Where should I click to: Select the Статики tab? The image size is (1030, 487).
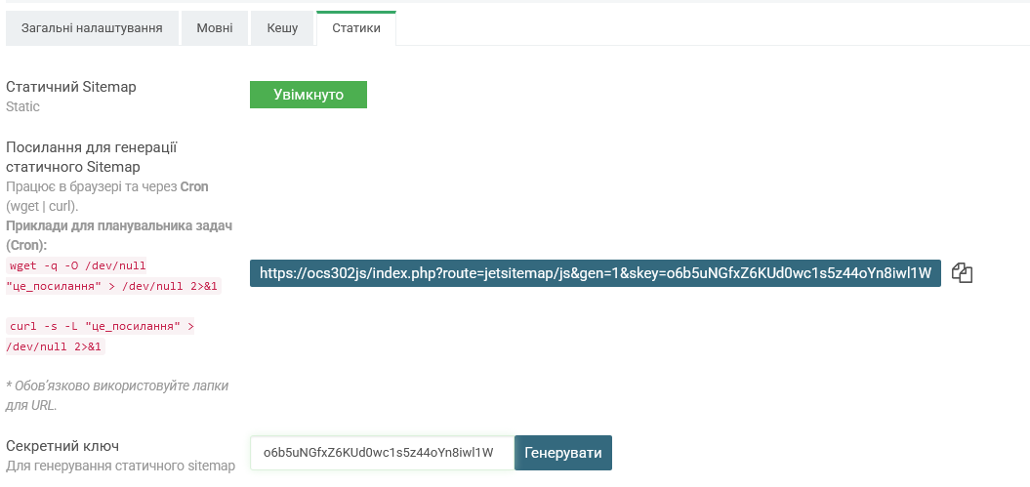(x=356, y=28)
